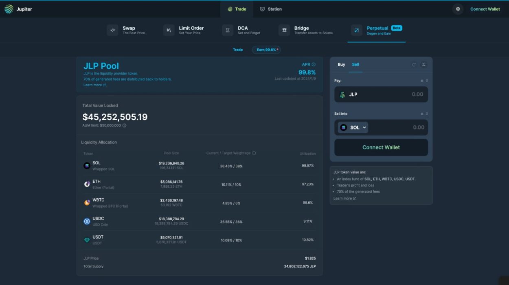This screenshot has width=509, height=285.
Task: Click the DCA hourglass icon
Action: [x=227, y=30]
